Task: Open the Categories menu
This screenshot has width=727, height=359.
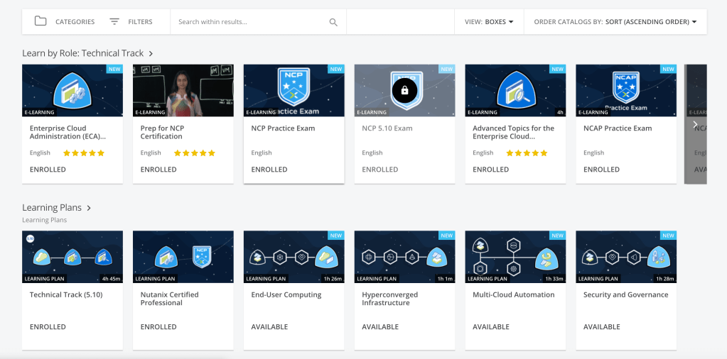Action: [x=75, y=22]
